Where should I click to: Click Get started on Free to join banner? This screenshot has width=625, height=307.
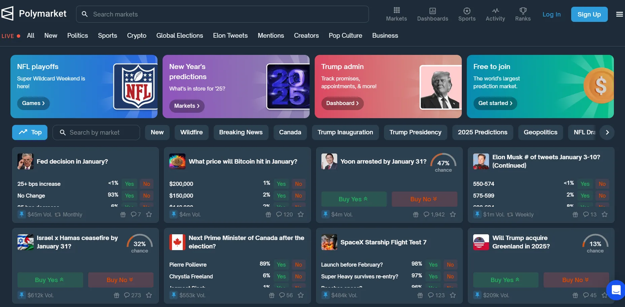point(495,103)
